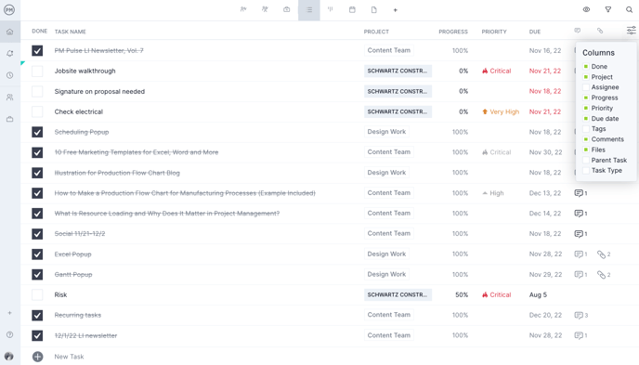The height and width of the screenshot is (365, 639).
Task: Switch to the list view tab
Action: click(x=309, y=10)
